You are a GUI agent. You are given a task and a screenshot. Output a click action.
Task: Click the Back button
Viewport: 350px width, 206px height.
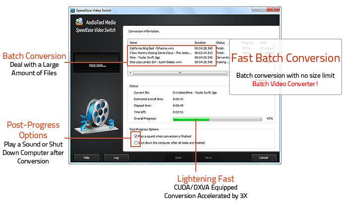178,157
